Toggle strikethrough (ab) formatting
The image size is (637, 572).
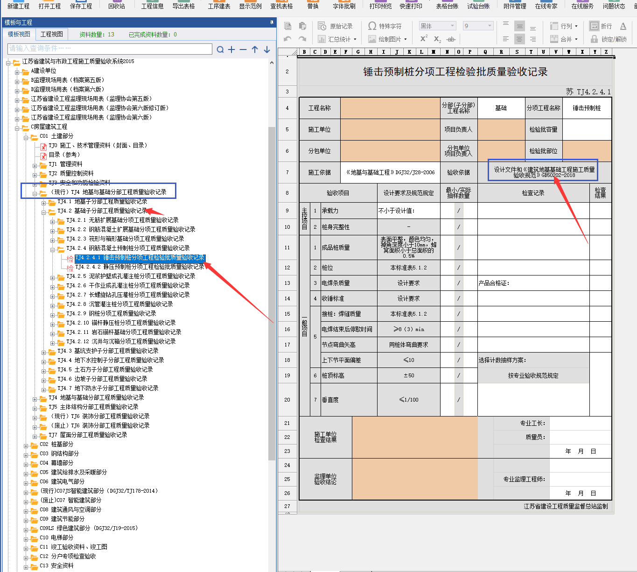click(451, 39)
